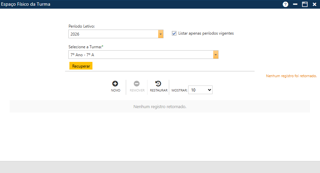Click the Restaurar history icon
The width and height of the screenshot is (320, 173).
coord(158,84)
